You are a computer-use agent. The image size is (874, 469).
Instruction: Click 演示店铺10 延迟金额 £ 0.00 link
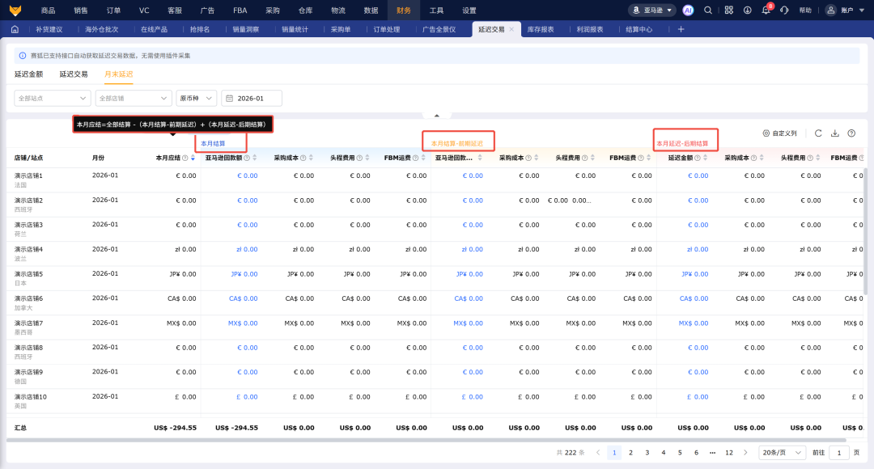coord(698,396)
